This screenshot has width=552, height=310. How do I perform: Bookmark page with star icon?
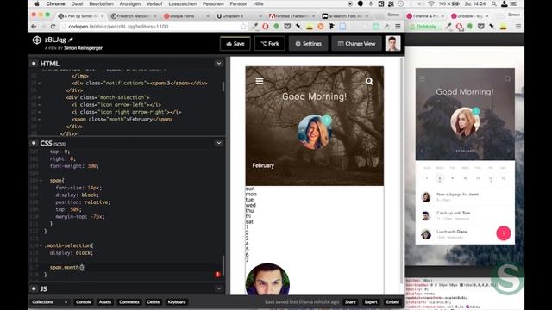point(243,27)
